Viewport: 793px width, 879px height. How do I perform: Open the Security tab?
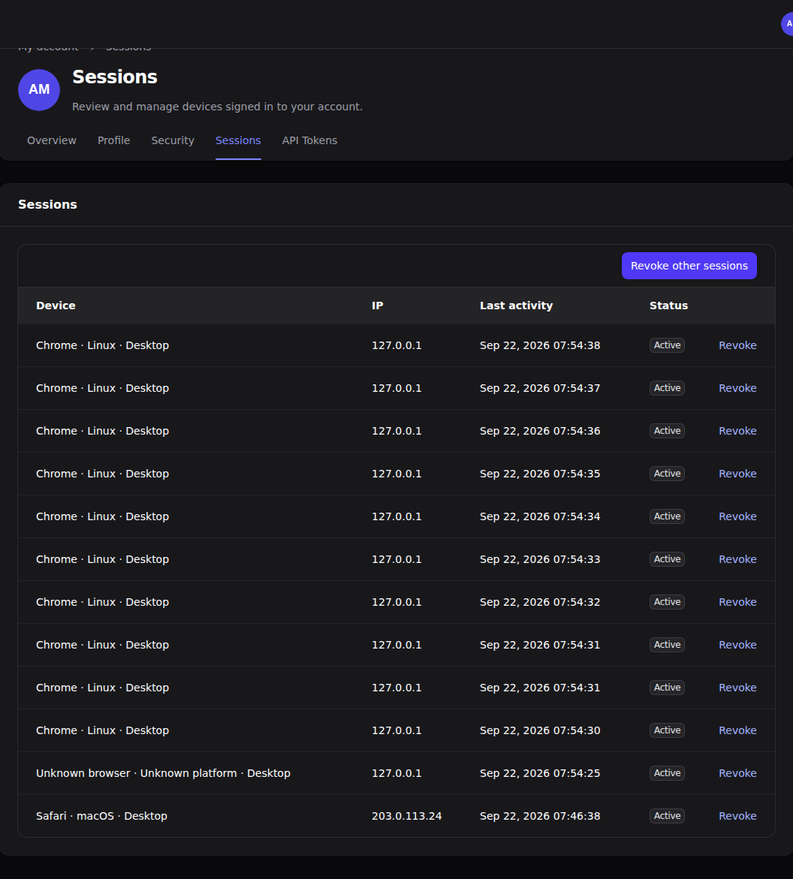click(173, 140)
